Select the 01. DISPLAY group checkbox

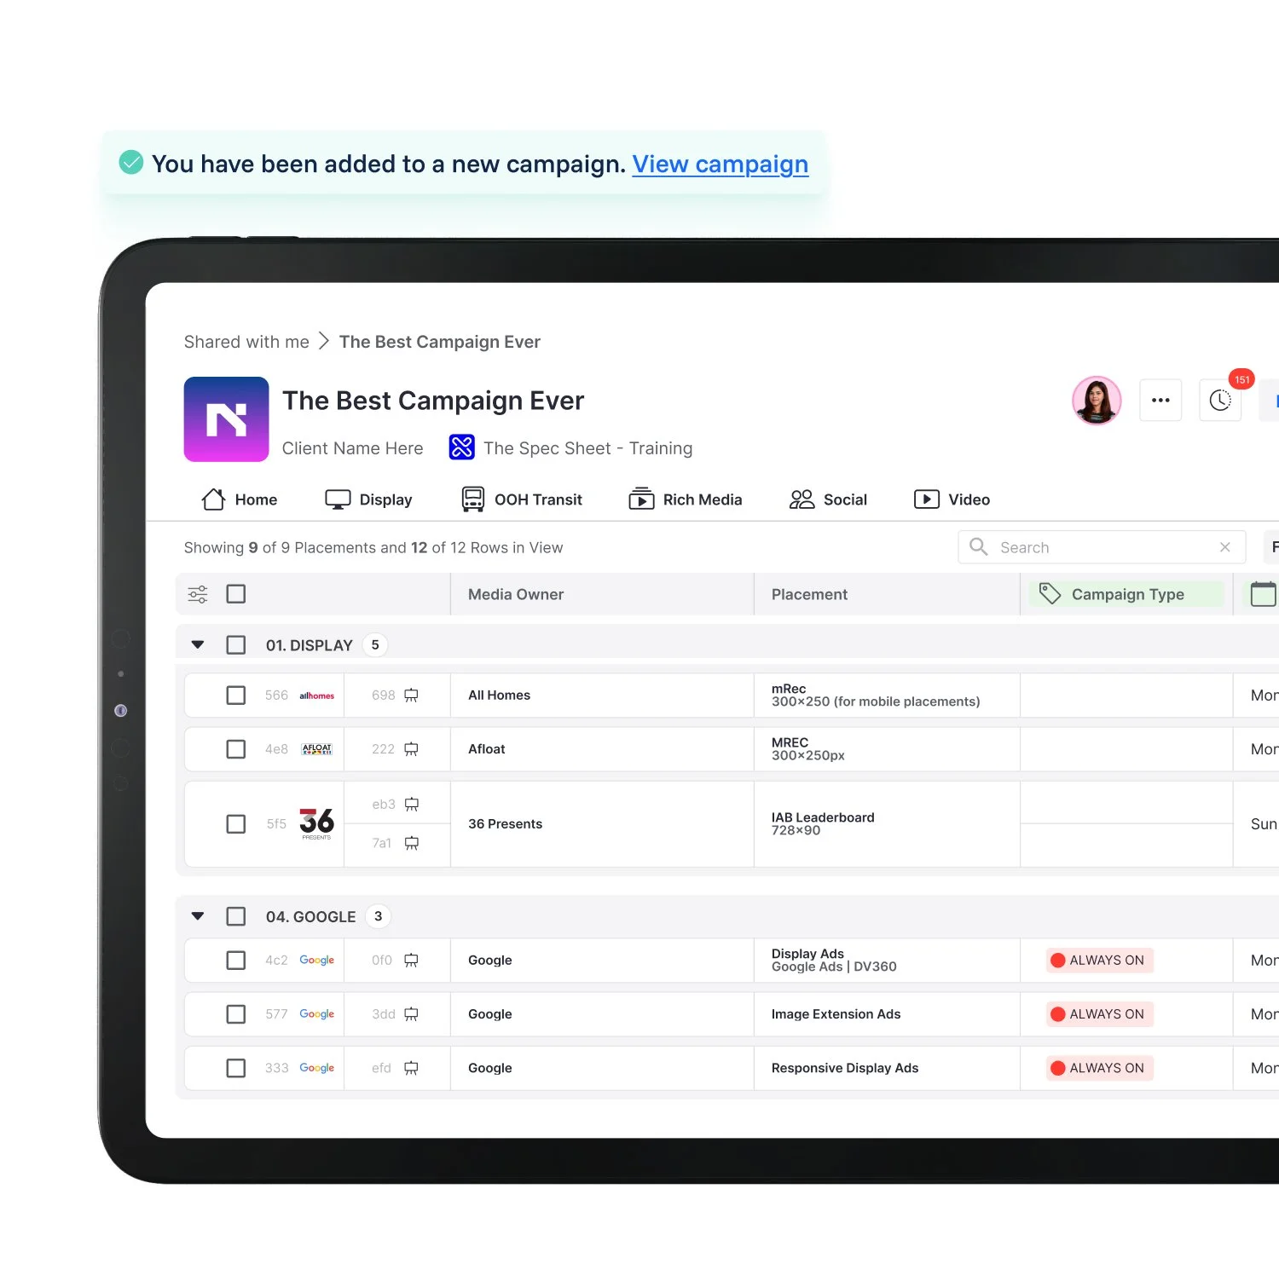click(236, 645)
